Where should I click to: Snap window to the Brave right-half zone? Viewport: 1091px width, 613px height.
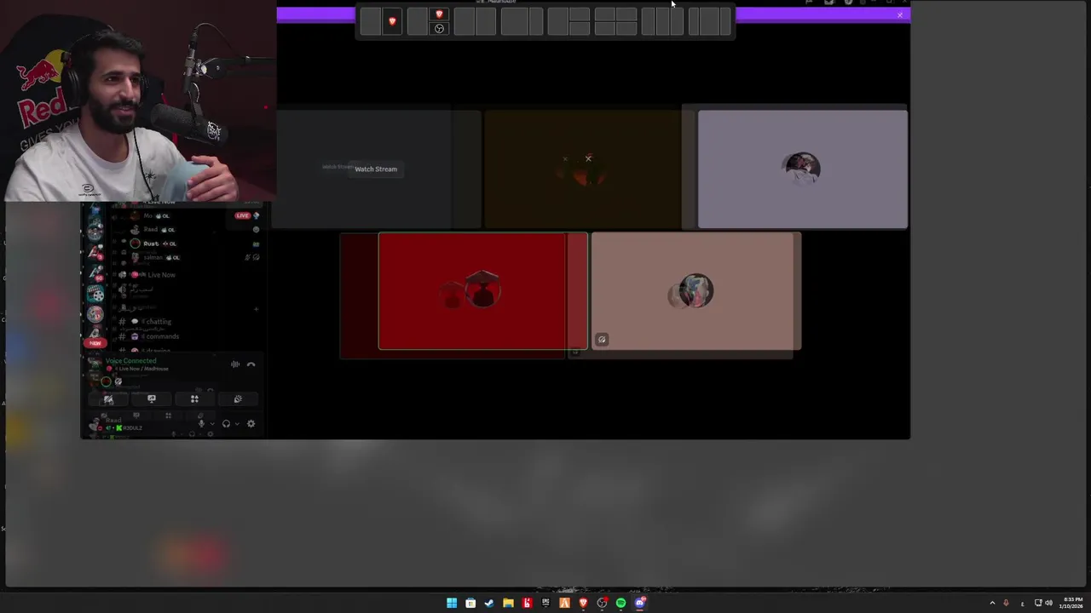pos(392,21)
